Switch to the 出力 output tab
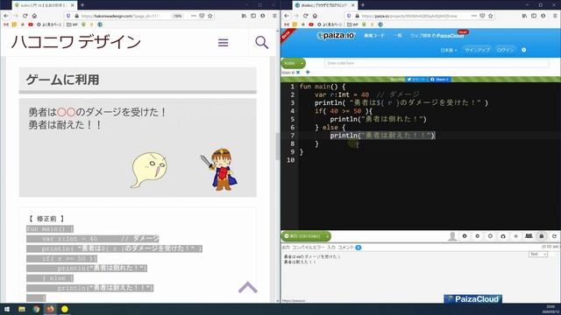 tap(286, 247)
